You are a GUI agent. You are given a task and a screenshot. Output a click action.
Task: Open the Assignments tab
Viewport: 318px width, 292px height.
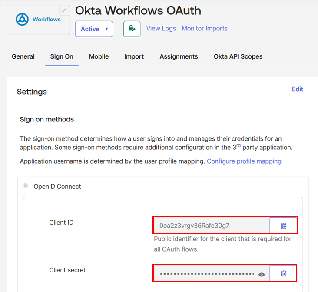[x=179, y=56]
